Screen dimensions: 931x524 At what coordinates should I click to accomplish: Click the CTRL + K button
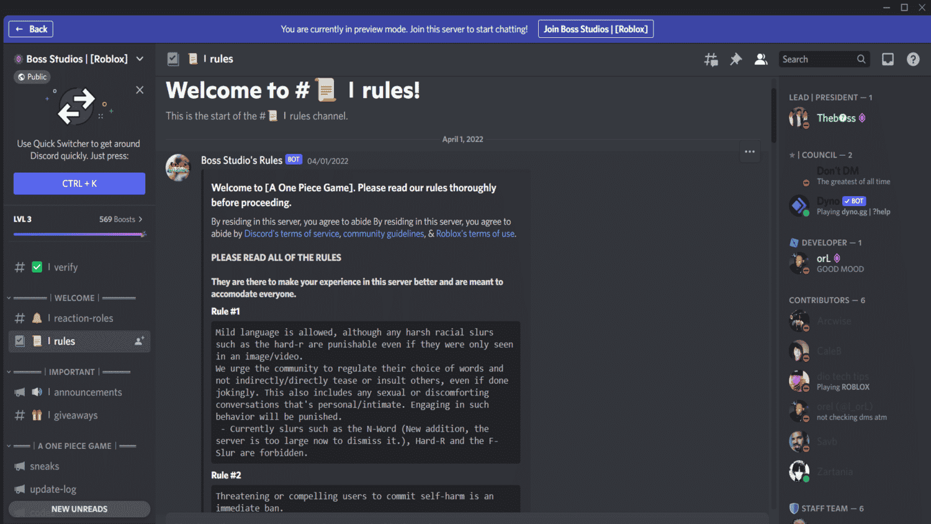click(x=79, y=184)
